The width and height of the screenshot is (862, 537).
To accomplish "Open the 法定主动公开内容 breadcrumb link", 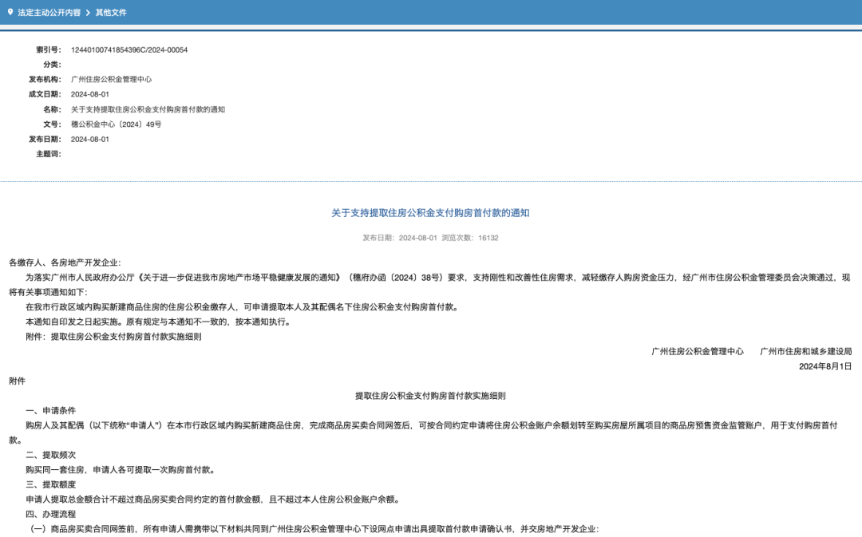I will click(x=49, y=13).
